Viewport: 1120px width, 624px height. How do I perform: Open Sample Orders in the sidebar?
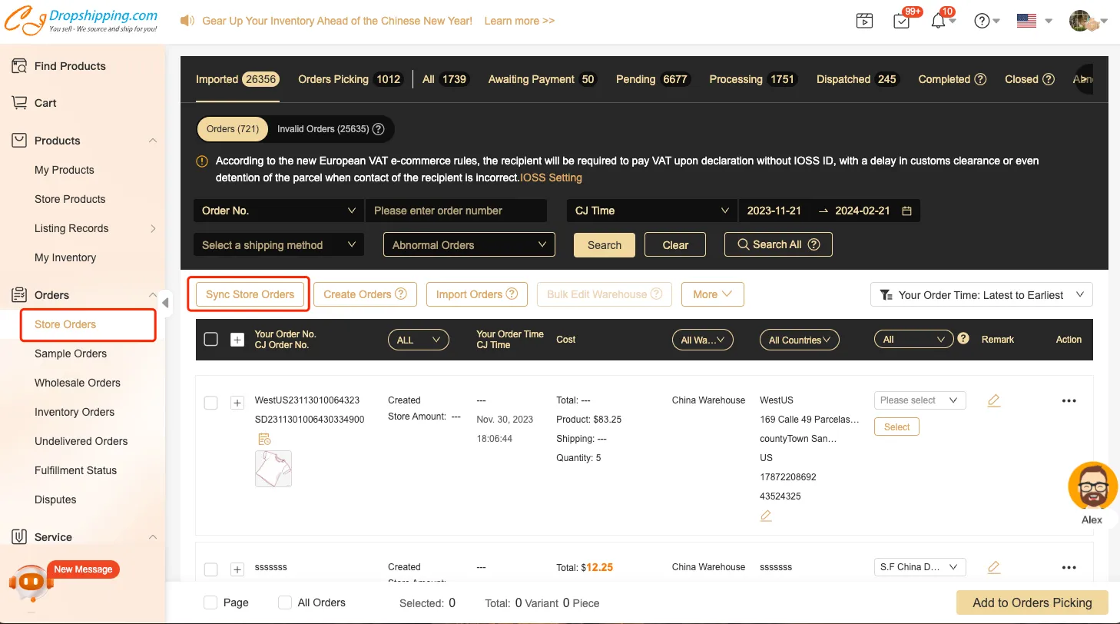pos(71,353)
